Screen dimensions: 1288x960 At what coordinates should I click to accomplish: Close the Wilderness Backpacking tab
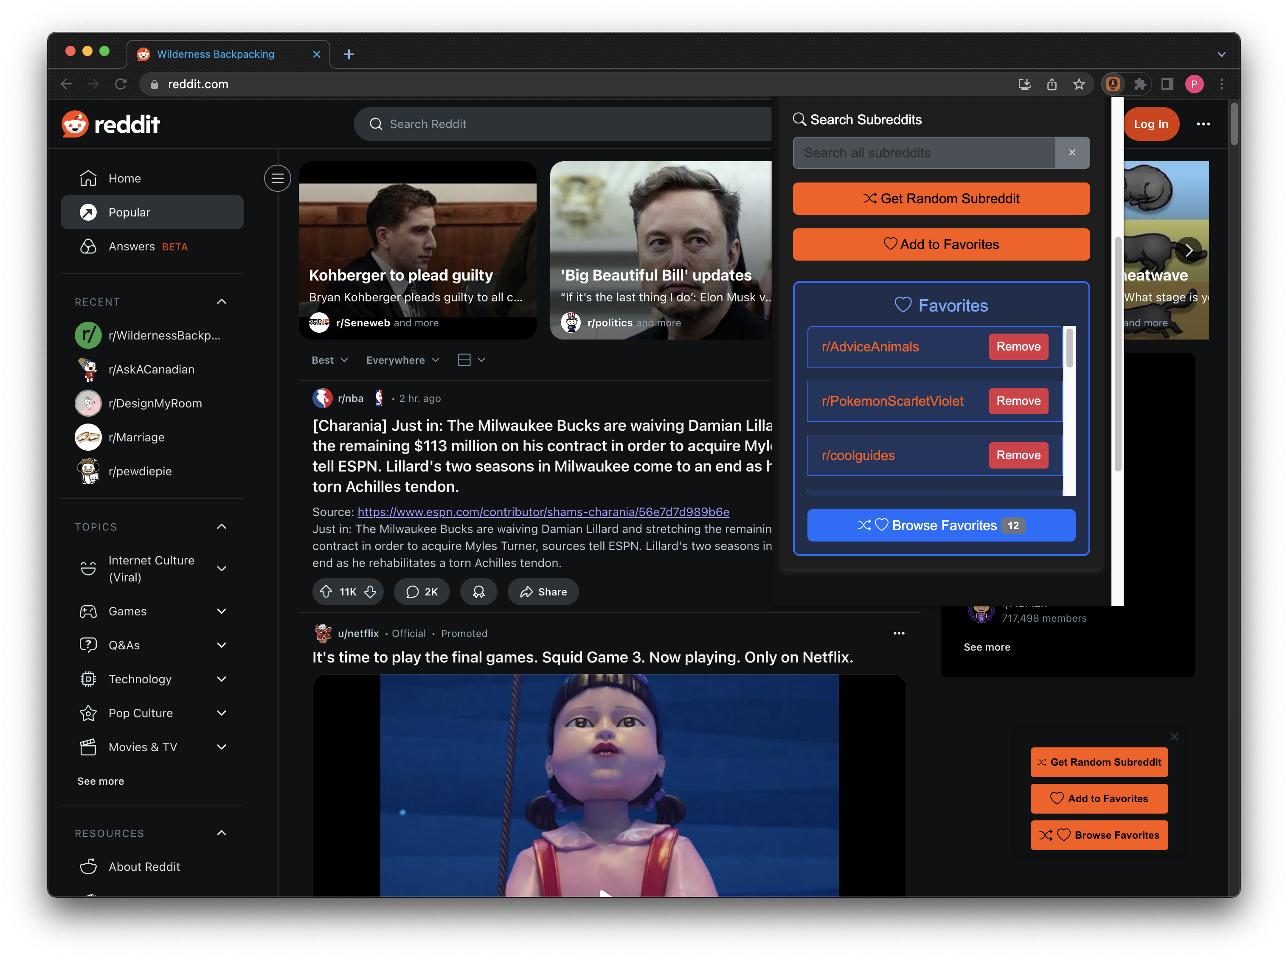click(x=317, y=54)
